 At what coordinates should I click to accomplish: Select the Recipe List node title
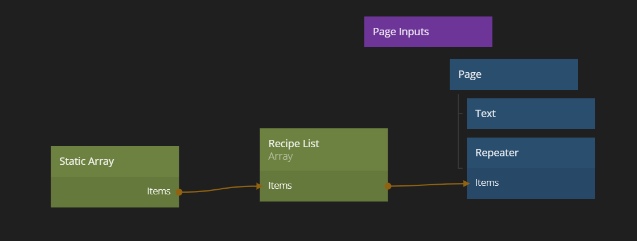(294, 144)
